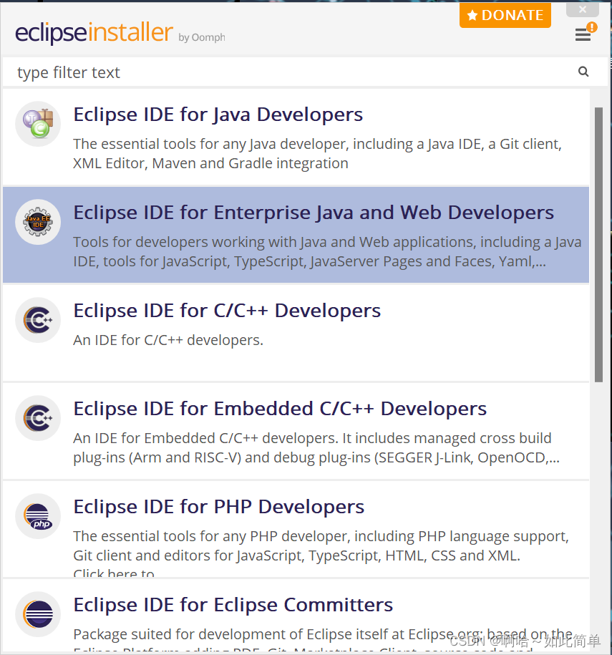The image size is (612, 655).
Task: Choose the Eclipse IDE for C/C++ Developers entry
Action: (x=226, y=310)
